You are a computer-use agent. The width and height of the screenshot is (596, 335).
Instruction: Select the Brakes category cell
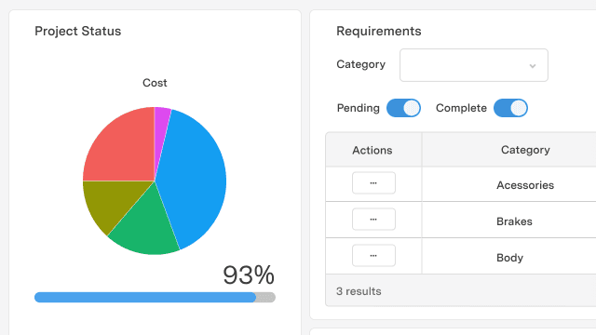tap(514, 221)
